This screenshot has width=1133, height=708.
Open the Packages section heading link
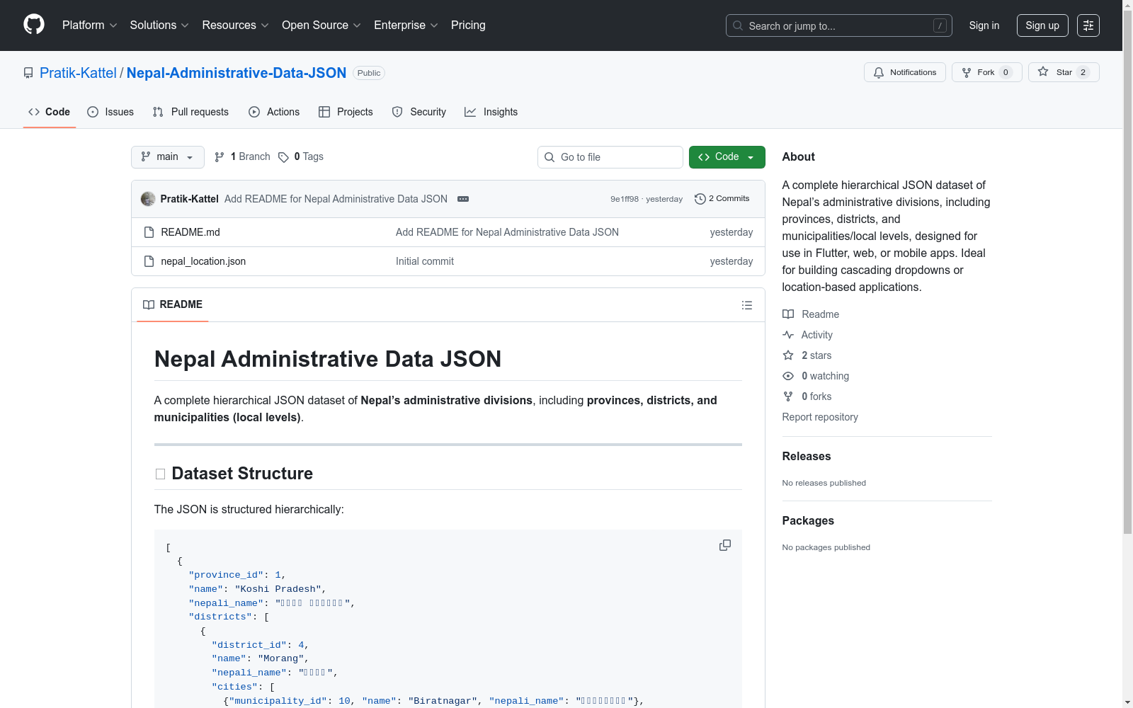point(808,521)
